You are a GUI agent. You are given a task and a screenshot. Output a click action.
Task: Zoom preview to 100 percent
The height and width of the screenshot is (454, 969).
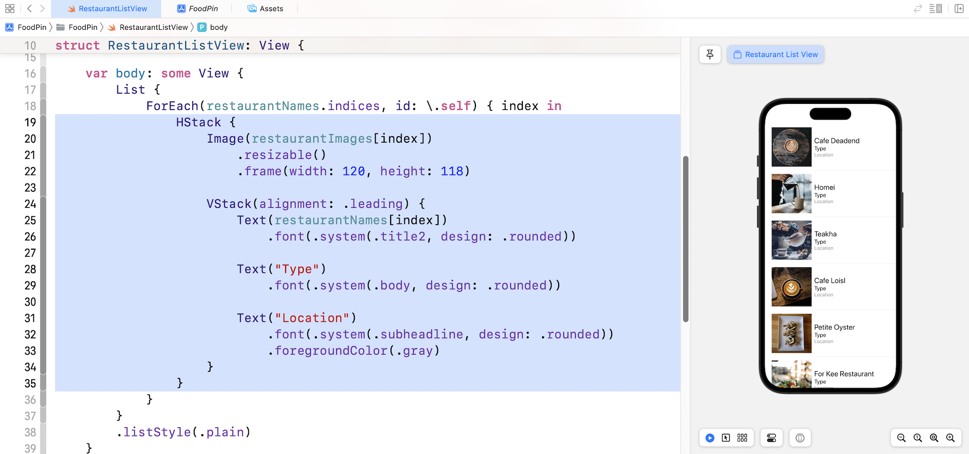point(918,438)
